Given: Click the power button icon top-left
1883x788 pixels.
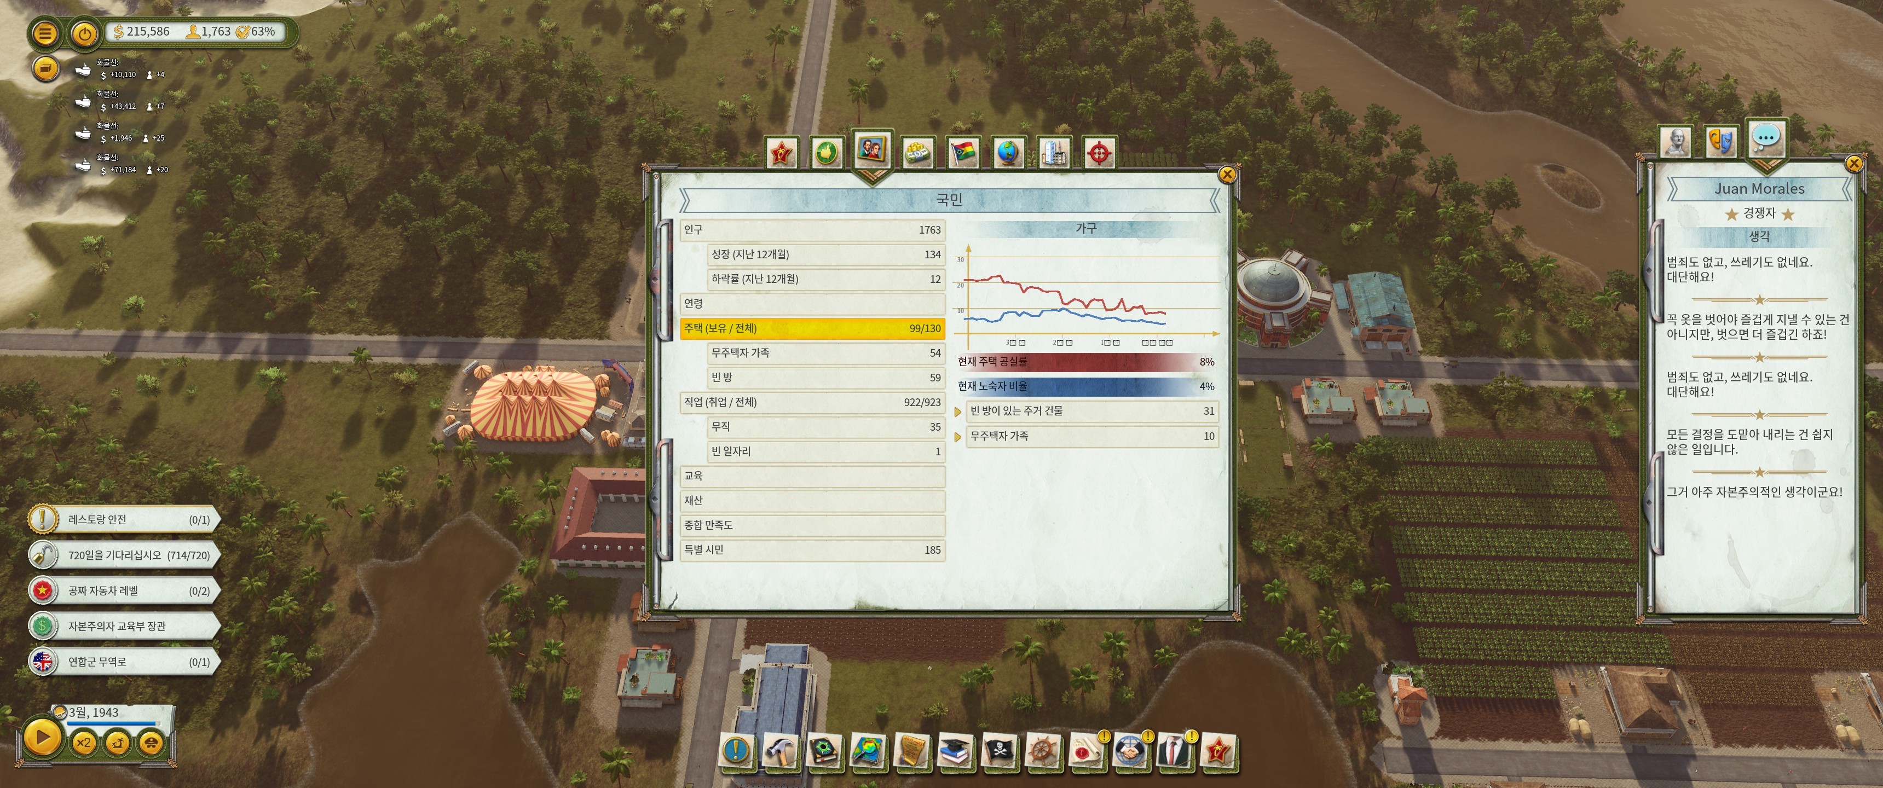Looking at the screenshot, I should [85, 33].
